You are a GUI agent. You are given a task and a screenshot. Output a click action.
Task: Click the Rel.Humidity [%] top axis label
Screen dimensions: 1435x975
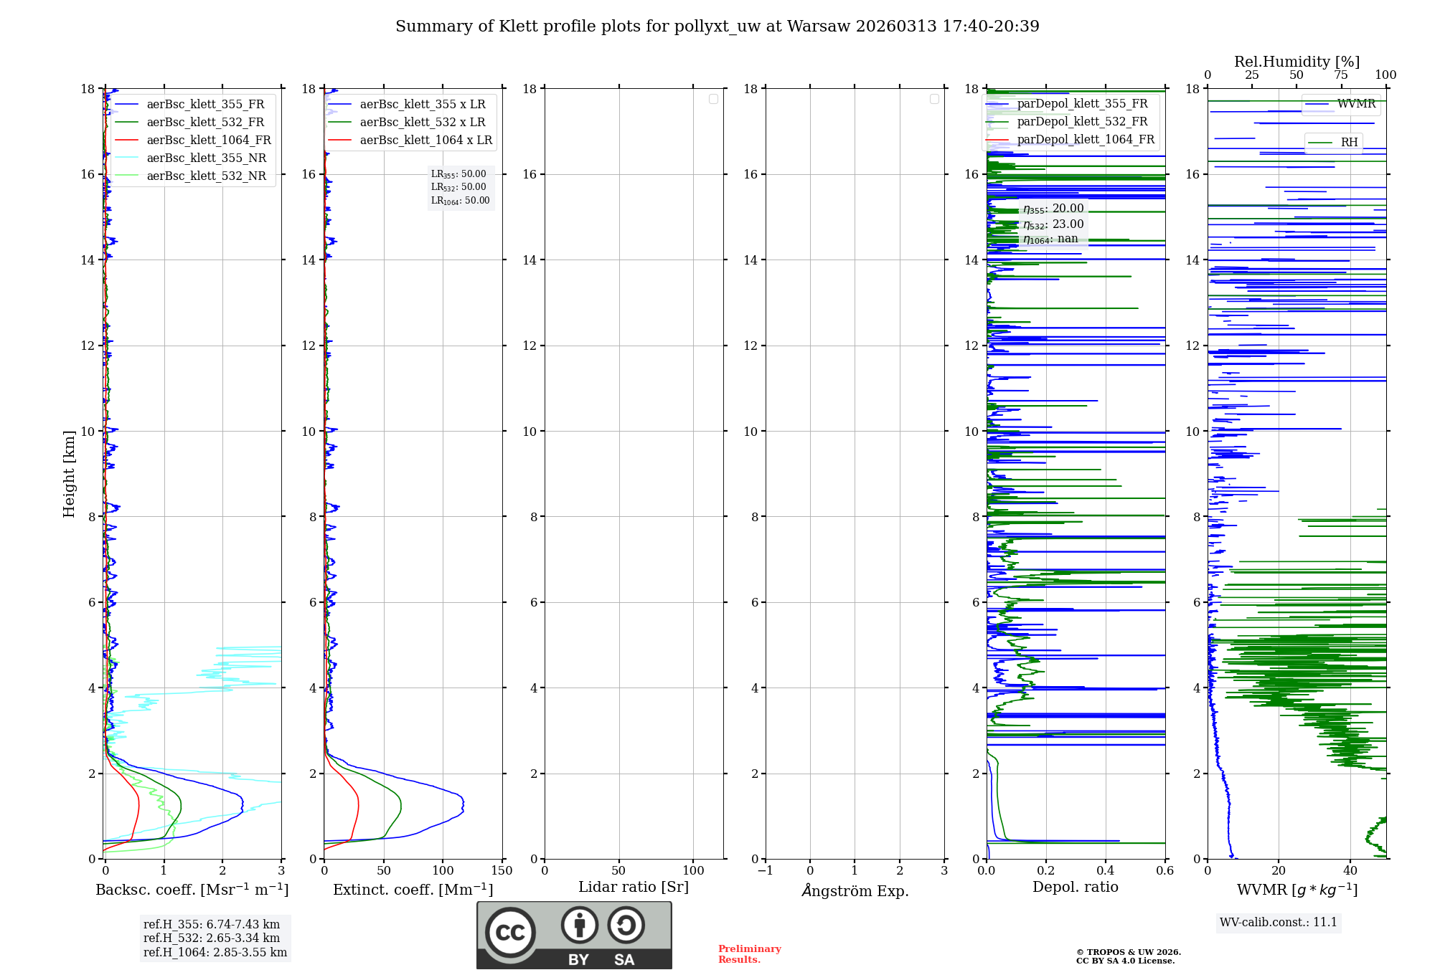coord(1297,62)
